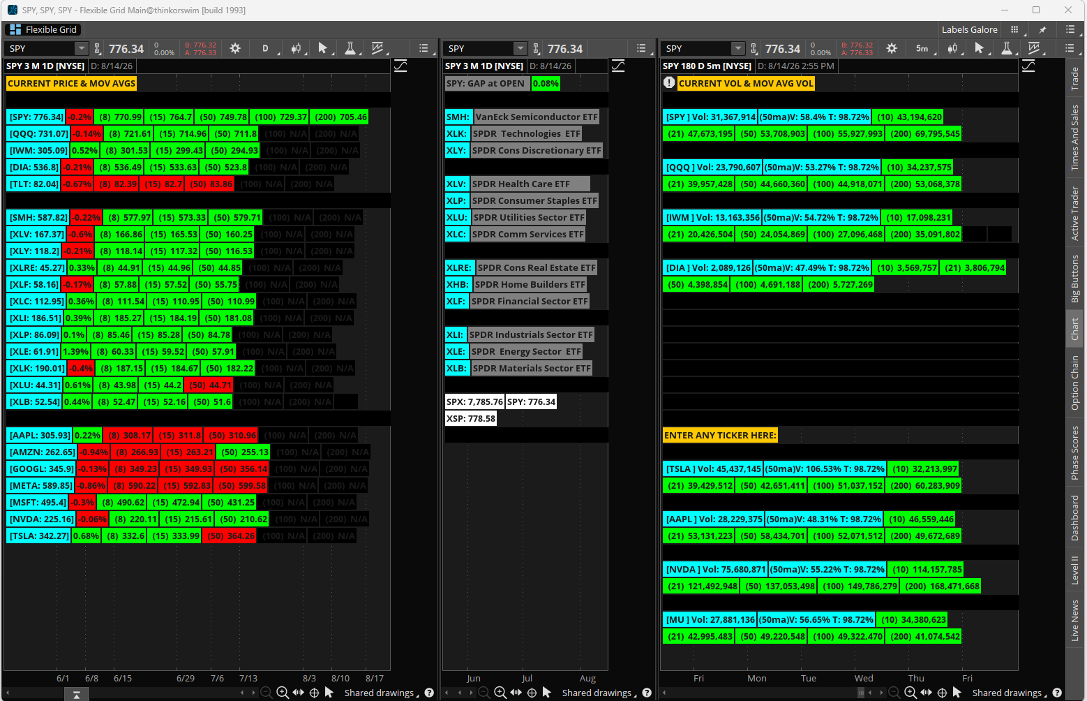Open the Level II sidebar tab
This screenshot has height=701, width=1087.
(1074, 570)
